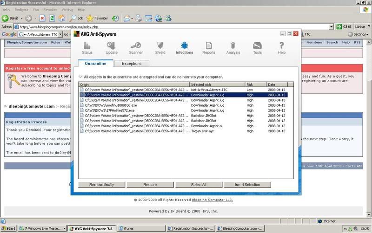Open Search link on BleepingComputer page
The image size is (372, 233).
point(332,42)
